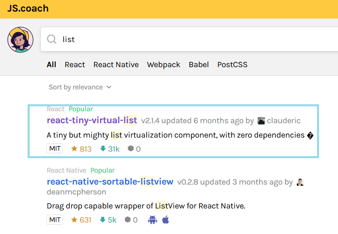Click the star icon next to 631
The width and height of the screenshot is (338, 234).
pyautogui.click(x=74, y=220)
